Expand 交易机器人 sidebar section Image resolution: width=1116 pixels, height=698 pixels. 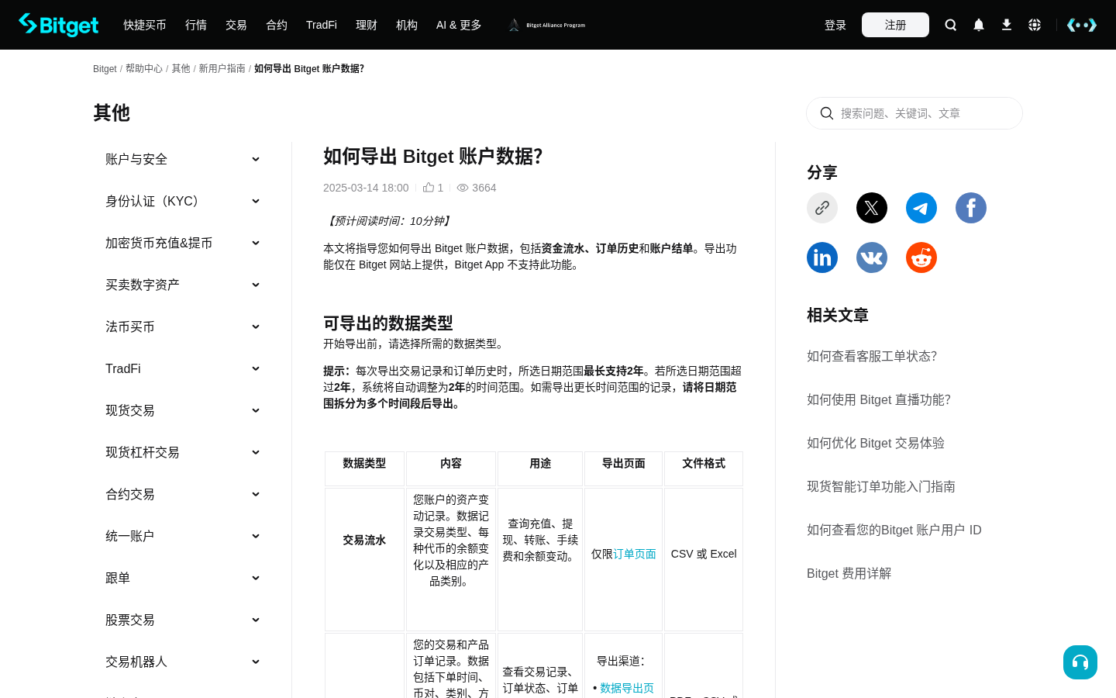point(183,662)
